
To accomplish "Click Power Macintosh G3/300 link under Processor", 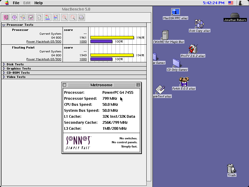I will pos(44,42).
